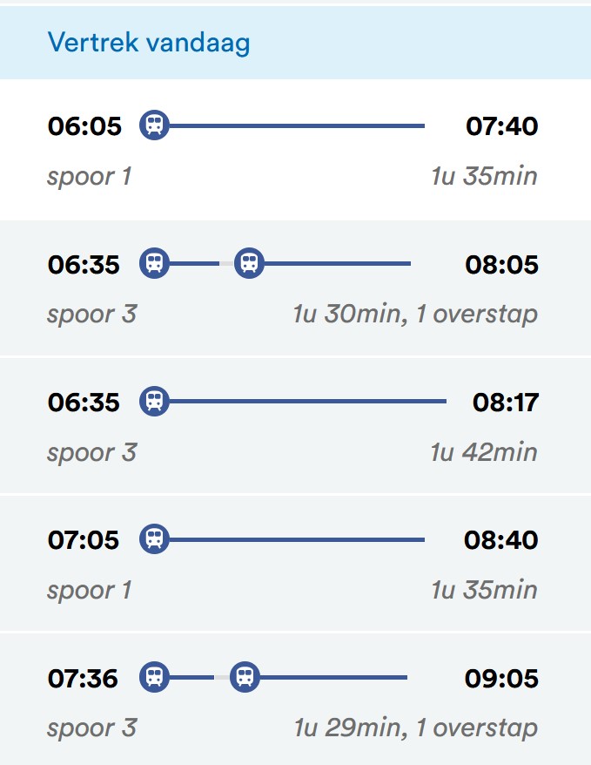Image resolution: width=591 pixels, height=765 pixels.
Task: Choose the journey lasting 1u 42min
Action: (x=483, y=452)
